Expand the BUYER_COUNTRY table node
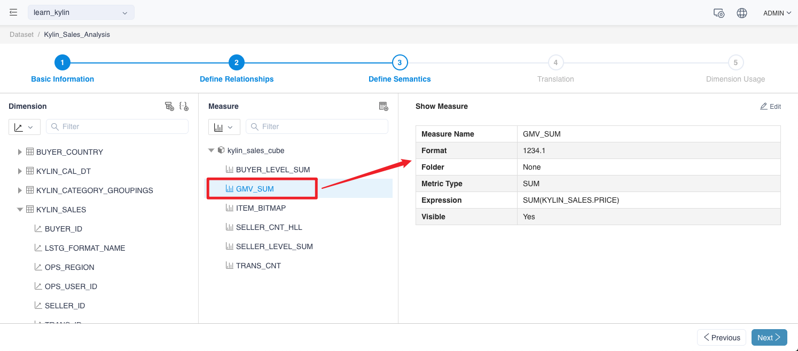Image resolution: width=798 pixels, height=351 pixels. click(20, 152)
